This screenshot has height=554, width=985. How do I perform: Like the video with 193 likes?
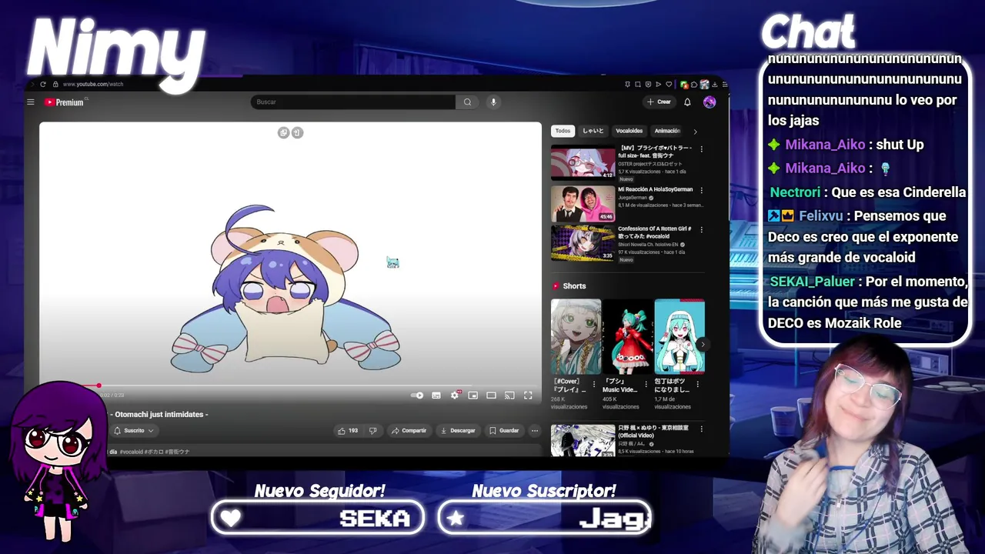click(348, 431)
